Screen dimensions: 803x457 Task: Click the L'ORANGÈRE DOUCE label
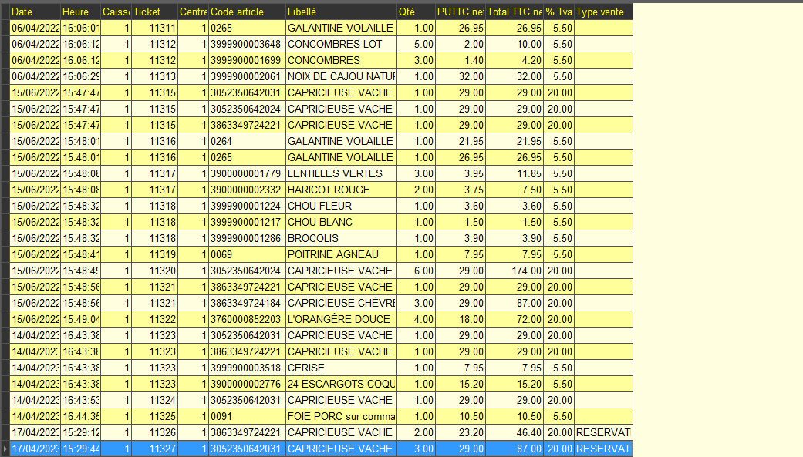click(341, 319)
